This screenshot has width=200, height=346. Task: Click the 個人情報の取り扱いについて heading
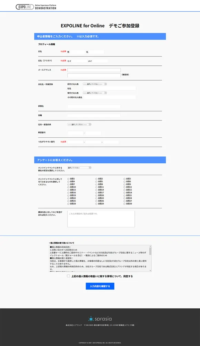pyautogui.click(x=62, y=243)
